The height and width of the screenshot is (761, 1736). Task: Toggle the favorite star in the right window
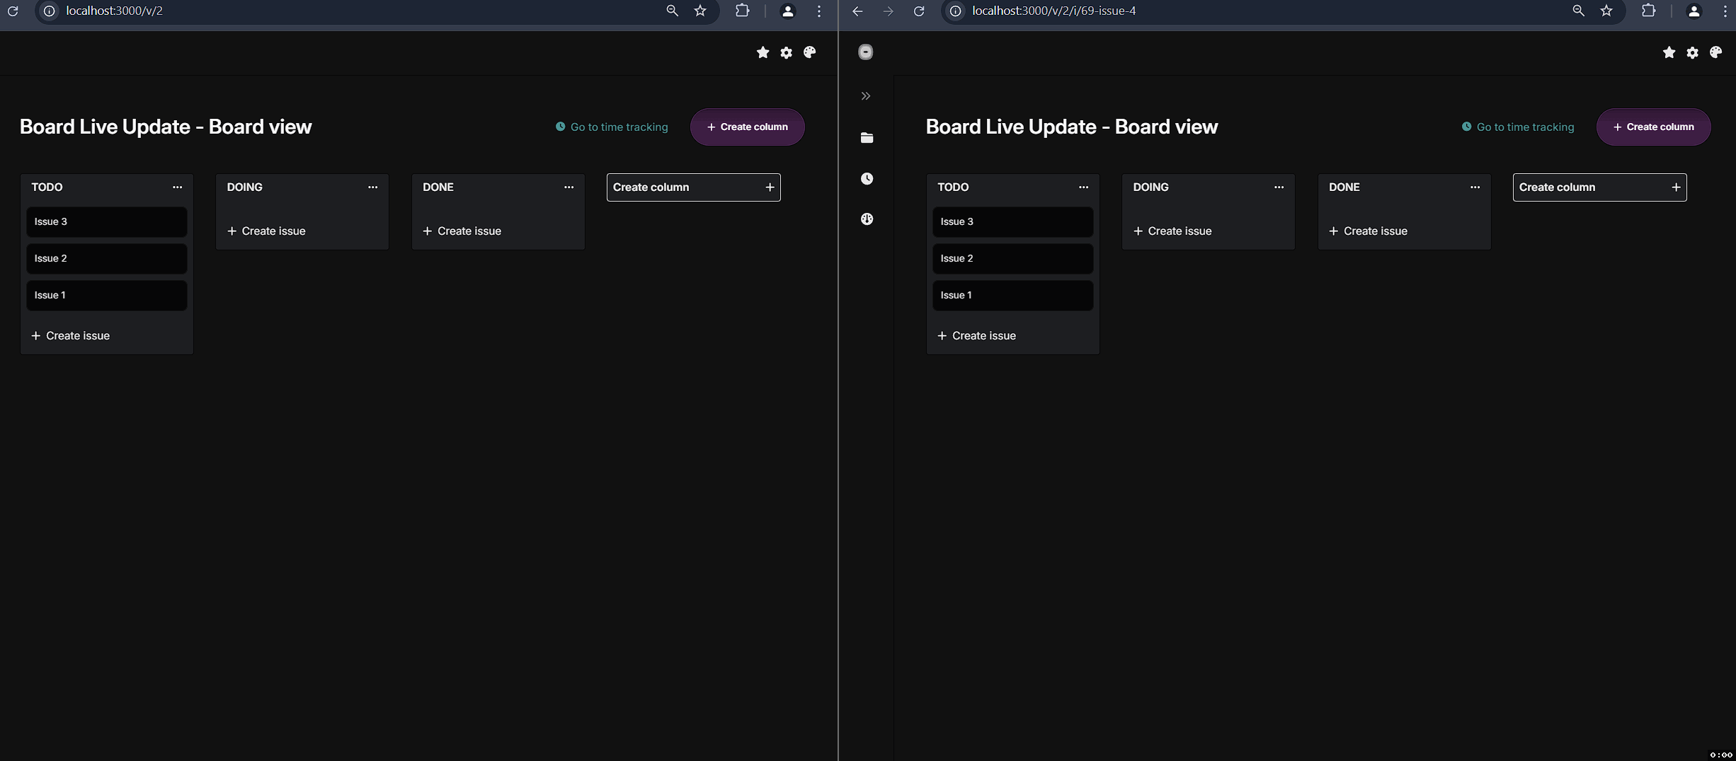pyautogui.click(x=1669, y=52)
